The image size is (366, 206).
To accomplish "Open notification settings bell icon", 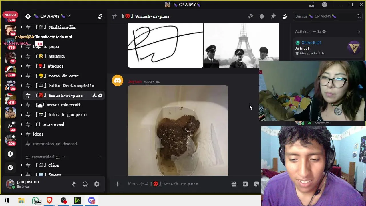I will point(262,16).
